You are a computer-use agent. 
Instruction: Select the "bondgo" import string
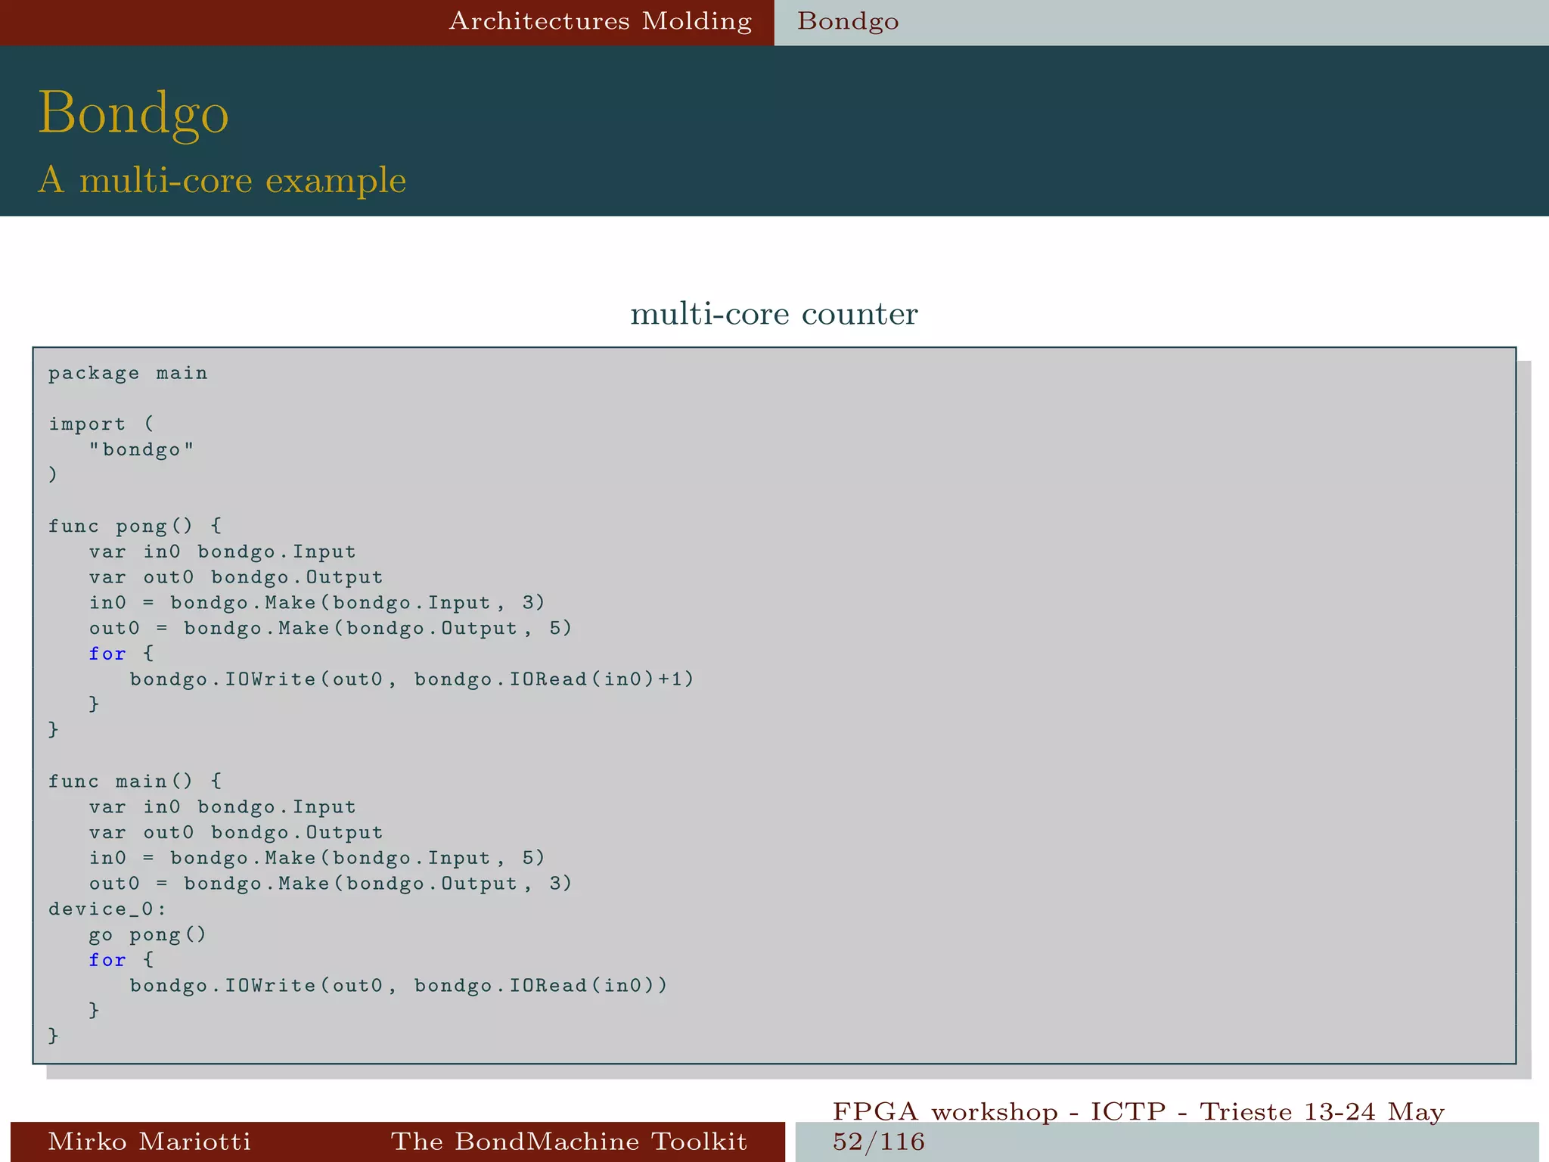click(x=141, y=449)
